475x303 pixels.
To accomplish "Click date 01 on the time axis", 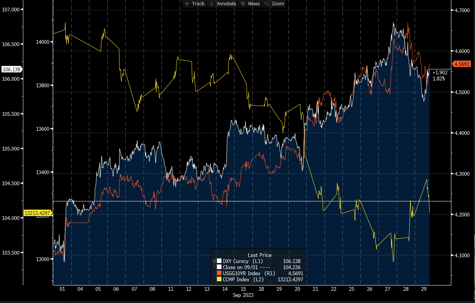I will click(62, 289).
